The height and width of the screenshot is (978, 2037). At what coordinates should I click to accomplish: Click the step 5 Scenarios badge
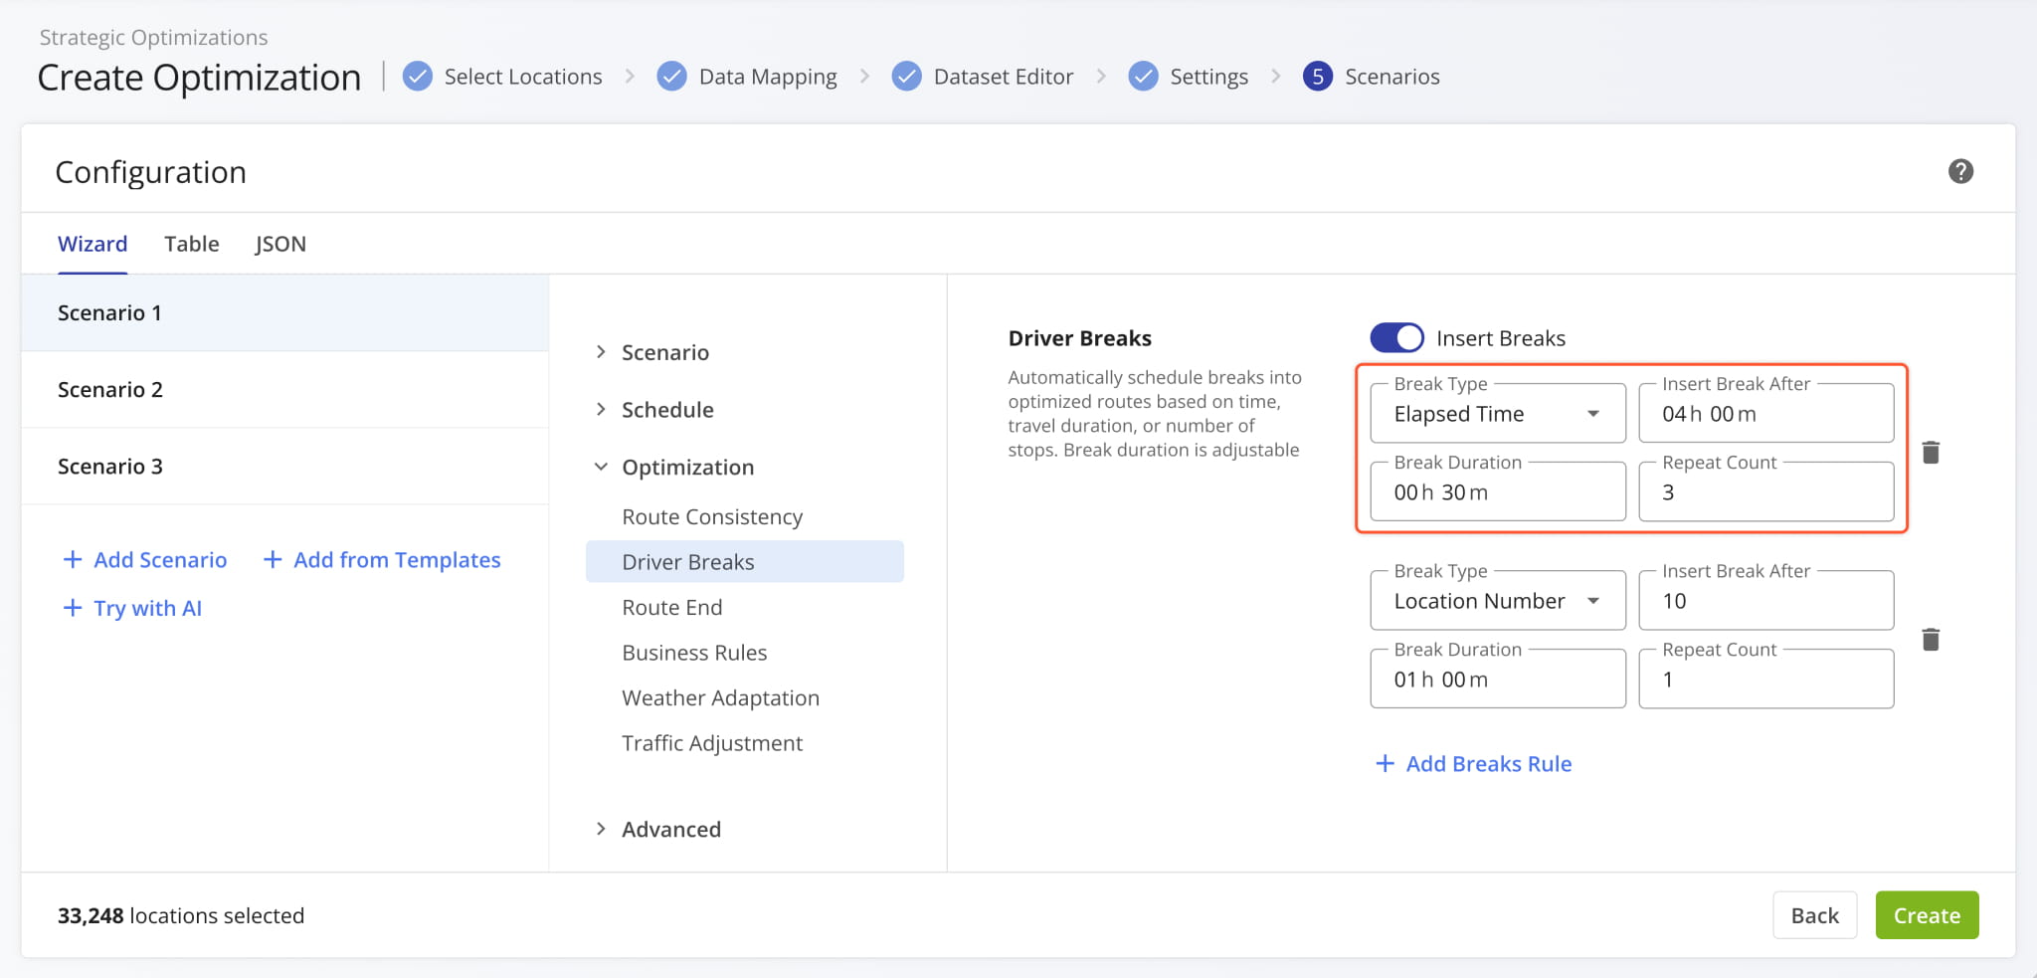(x=1317, y=77)
